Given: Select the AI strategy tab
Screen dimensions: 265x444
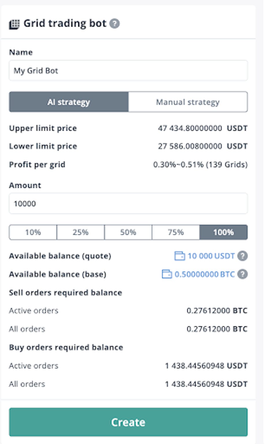Looking at the screenshot, I should (x=68, y=102).
